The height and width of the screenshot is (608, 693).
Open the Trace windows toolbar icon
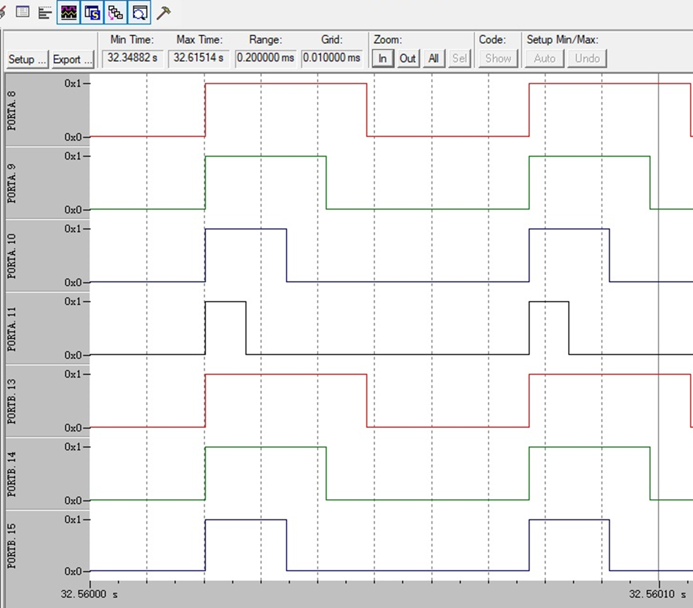point(116,13)
